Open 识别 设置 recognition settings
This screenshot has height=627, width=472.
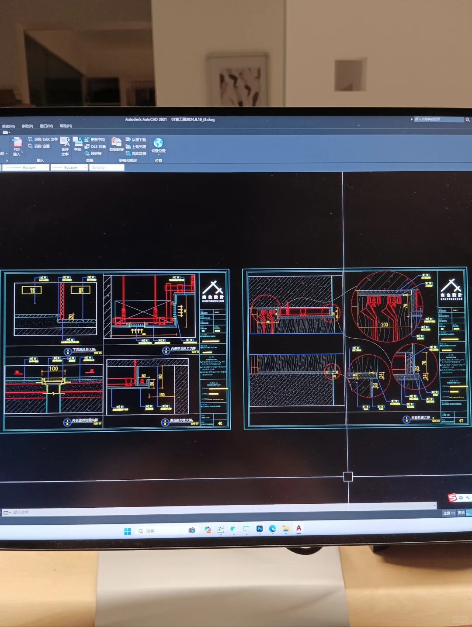[39, 146]
